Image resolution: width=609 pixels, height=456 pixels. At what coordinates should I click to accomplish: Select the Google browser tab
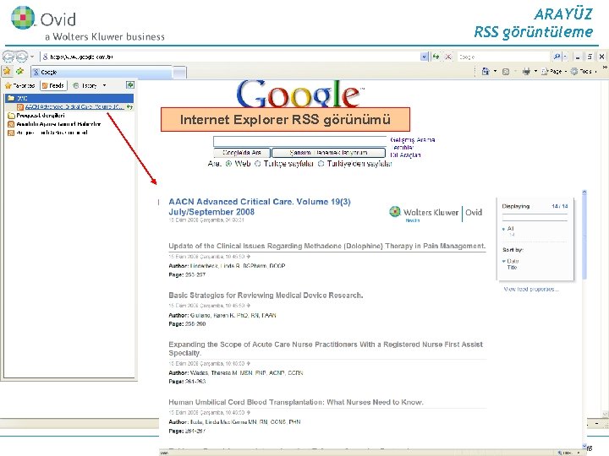pyautogui.click(x=101, y=72)
